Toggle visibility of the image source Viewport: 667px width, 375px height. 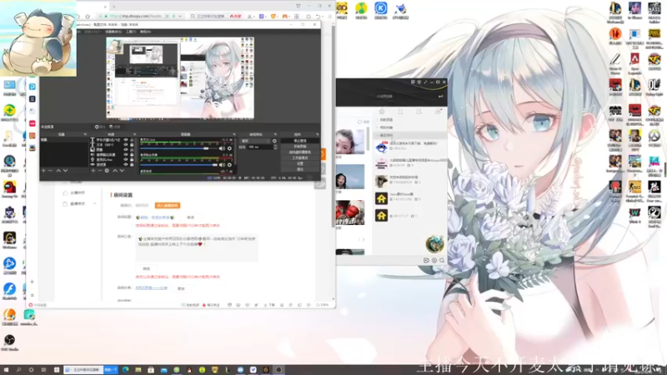pyautogui.click(x=126, y=150)
